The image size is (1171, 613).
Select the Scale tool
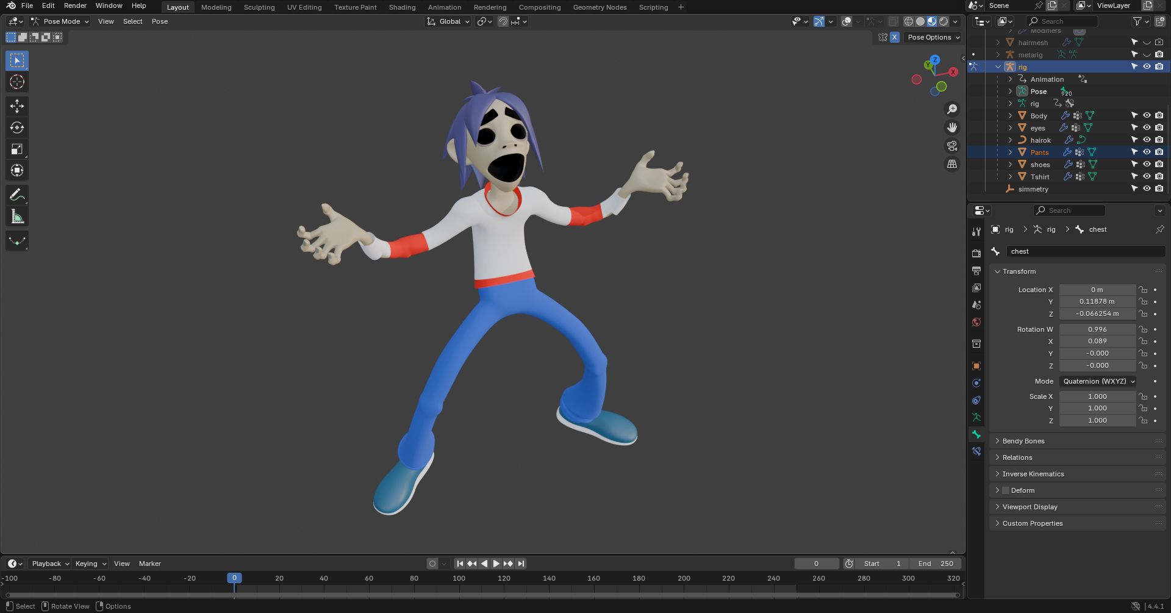(x=17, y=149)
